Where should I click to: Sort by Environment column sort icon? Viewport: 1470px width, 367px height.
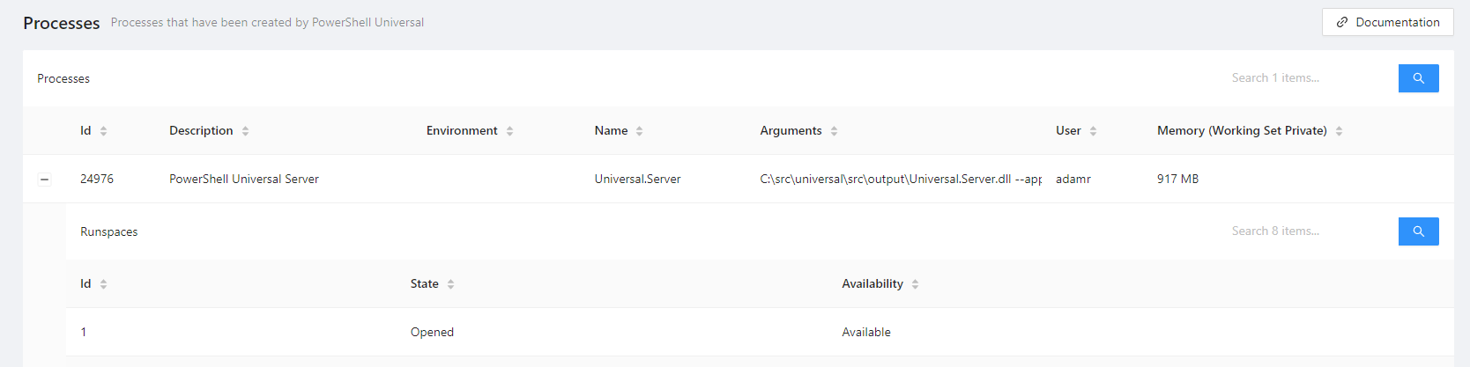coord(509,131)
